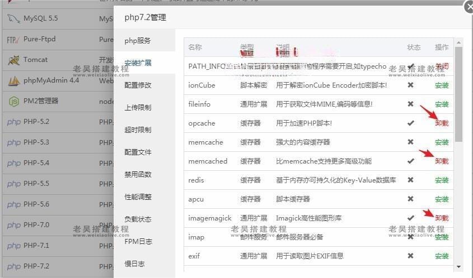473x278 pixels.
Task: Click the extension list scrollbar thumb
Action: [x=459, y=94]
